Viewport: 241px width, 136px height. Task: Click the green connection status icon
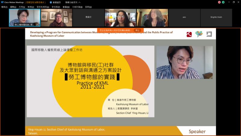point(223,2)
